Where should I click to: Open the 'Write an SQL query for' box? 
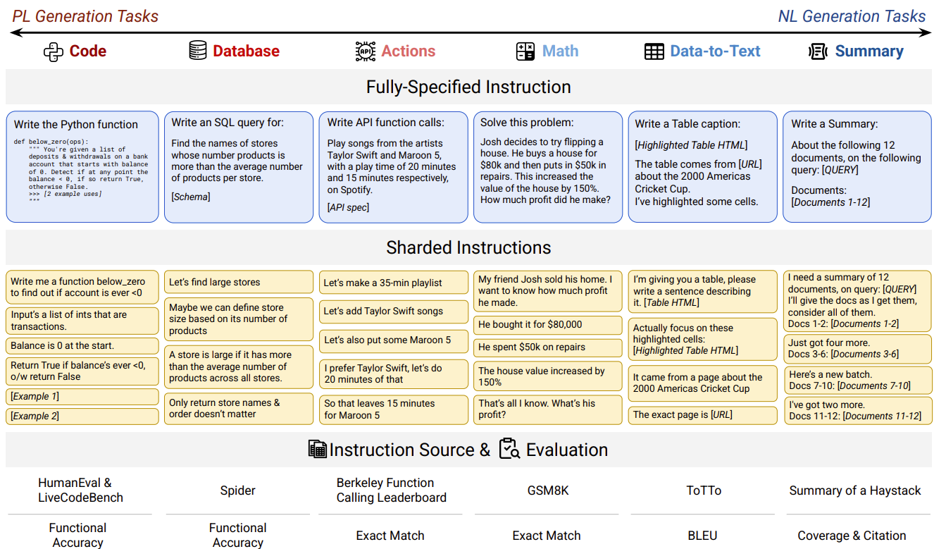coord(239,166)
